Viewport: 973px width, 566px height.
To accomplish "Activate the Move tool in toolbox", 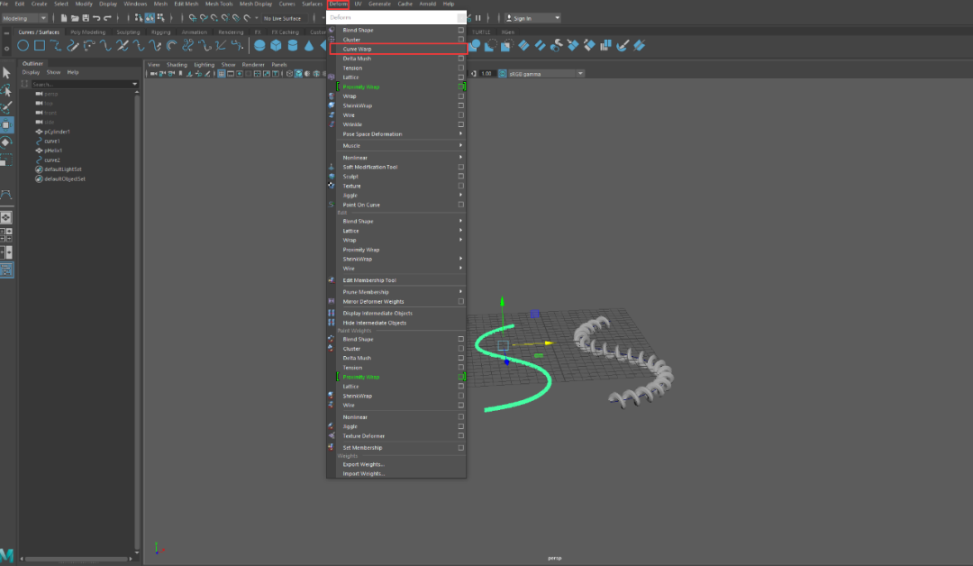I will coord(6,124).
